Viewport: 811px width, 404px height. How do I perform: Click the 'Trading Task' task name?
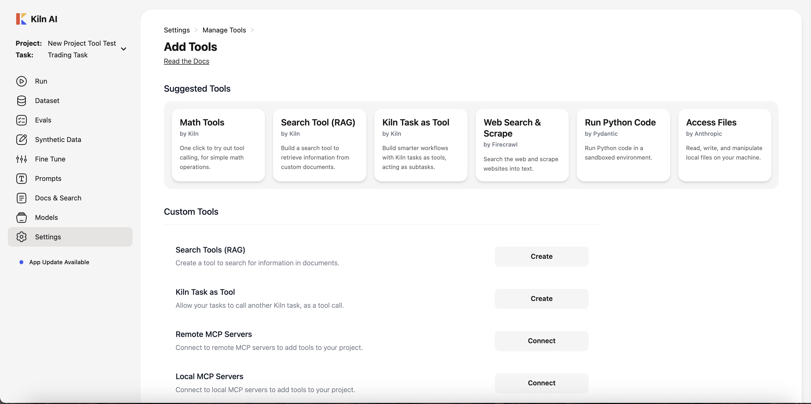pos(68,55)
